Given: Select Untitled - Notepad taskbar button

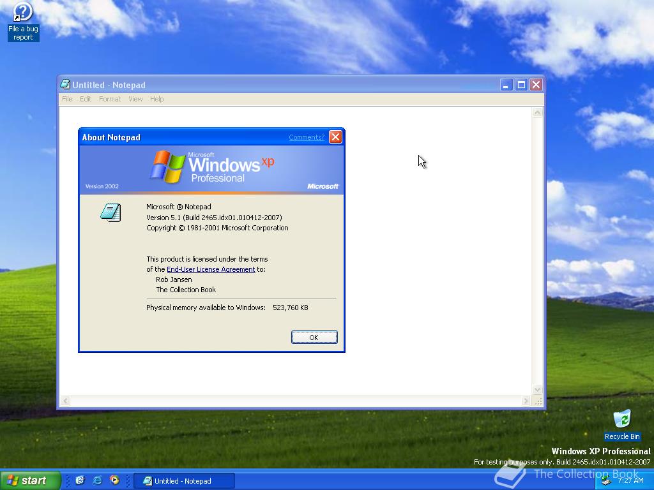Looking at the screenshot, I should click(x=184, y=480).
